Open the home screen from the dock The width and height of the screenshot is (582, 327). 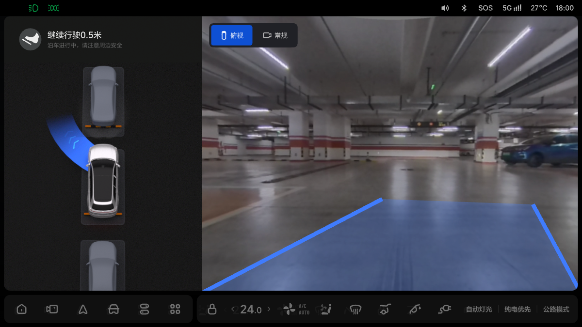coord(21,309)
